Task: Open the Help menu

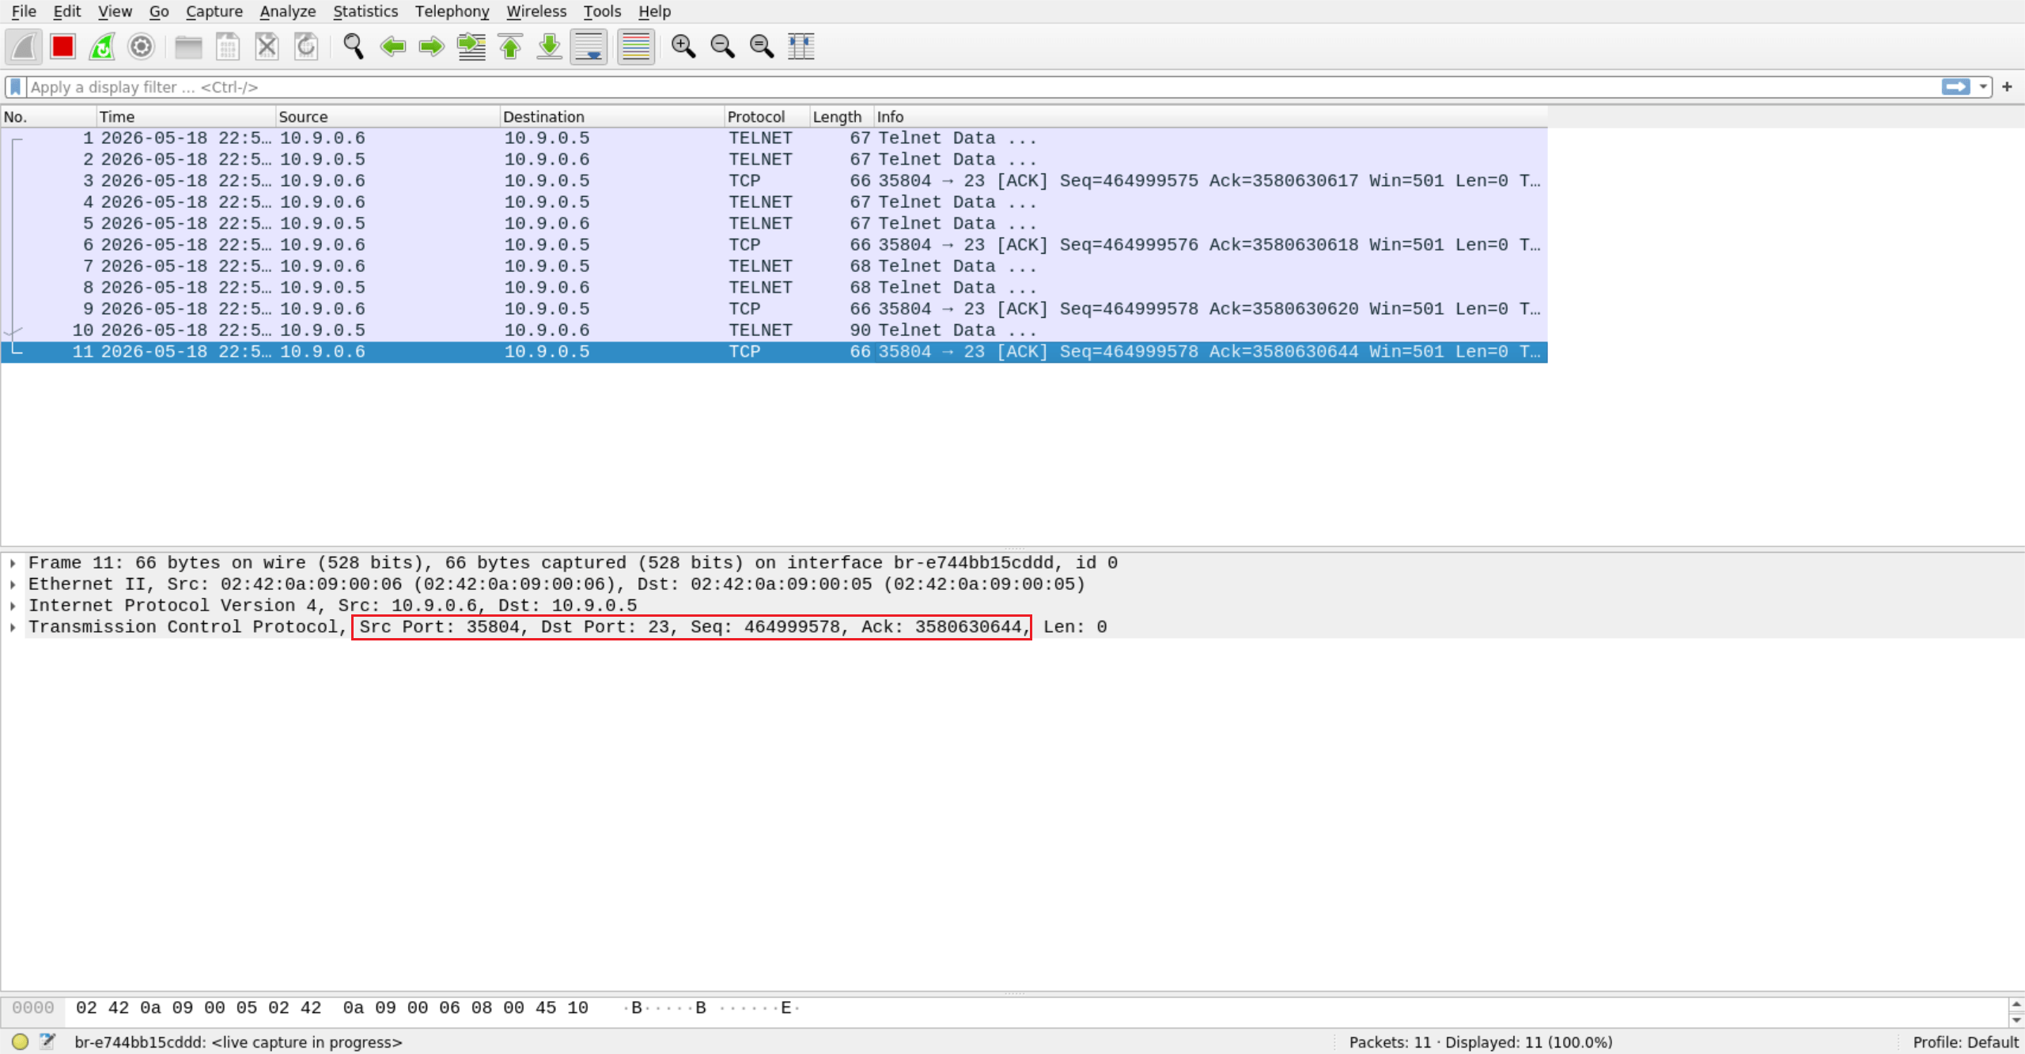Action: (654, 11)
